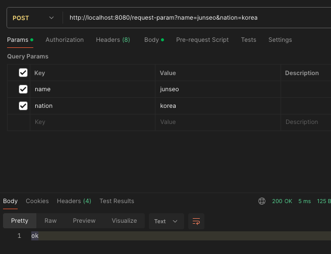Switch to the request Body tab

(154, 40)
